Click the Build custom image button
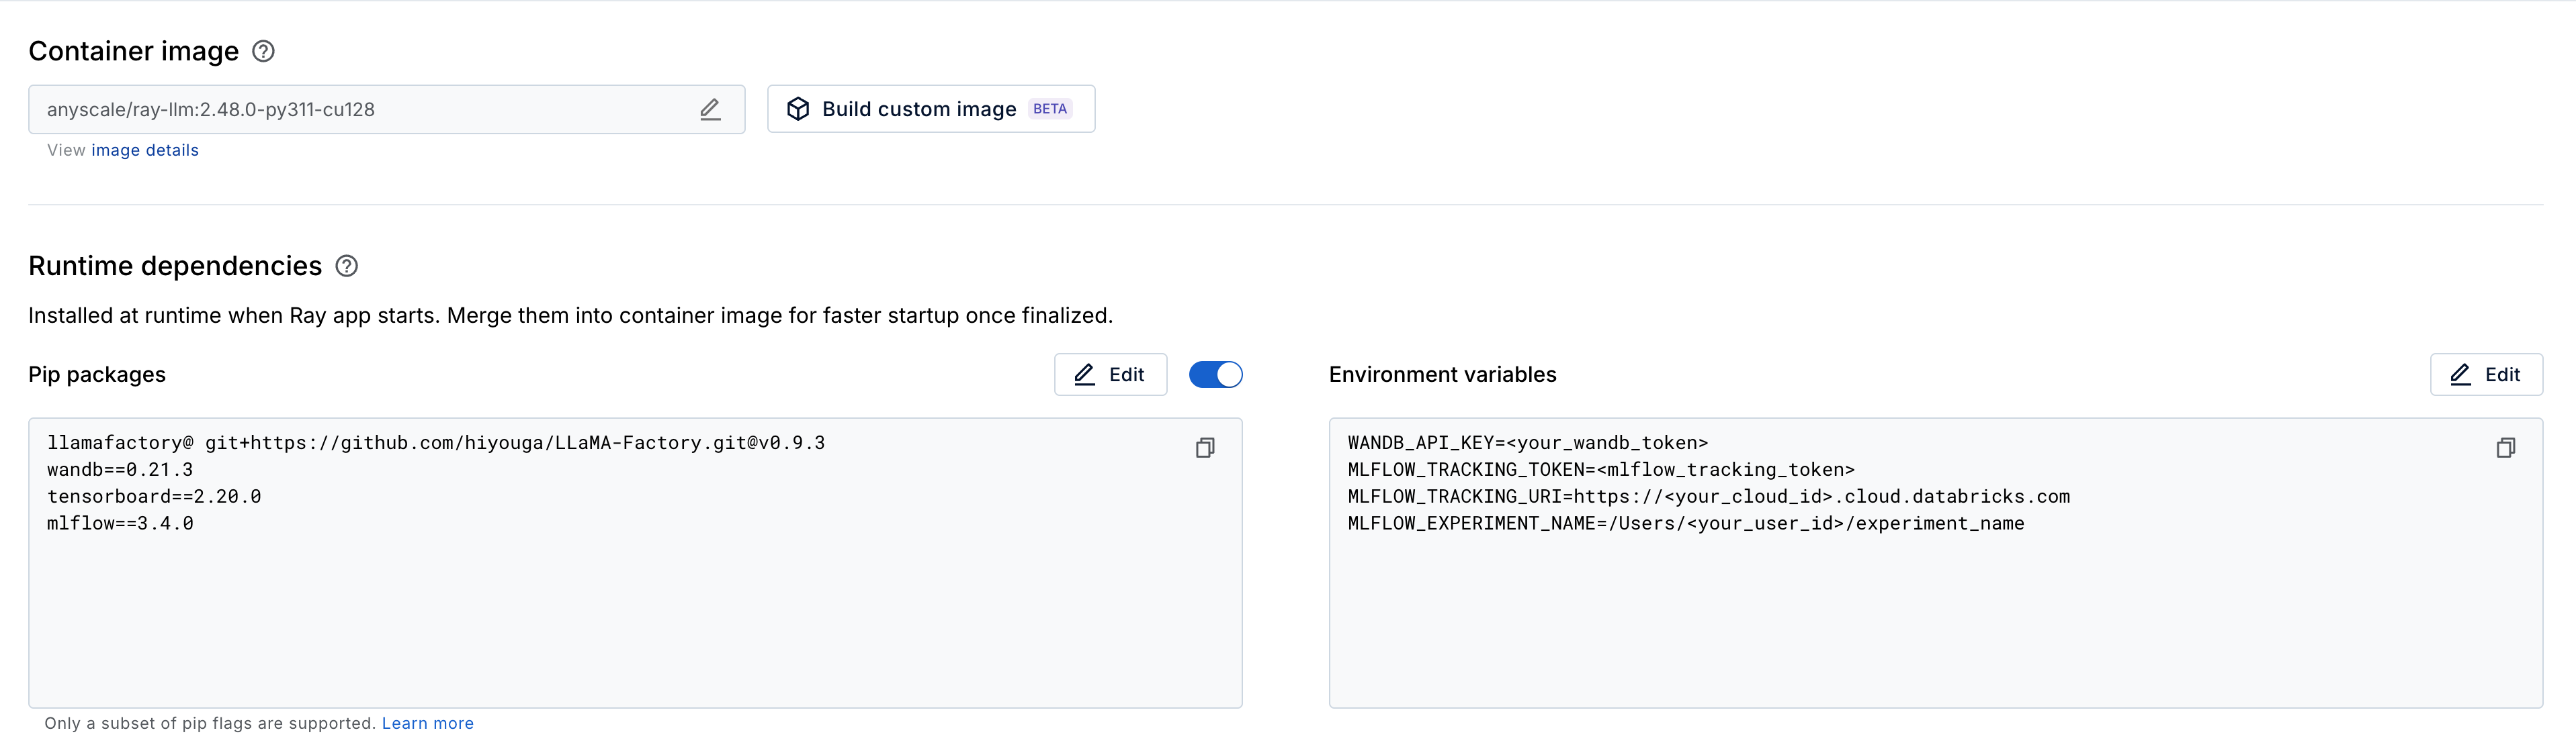 click(930, 109)
